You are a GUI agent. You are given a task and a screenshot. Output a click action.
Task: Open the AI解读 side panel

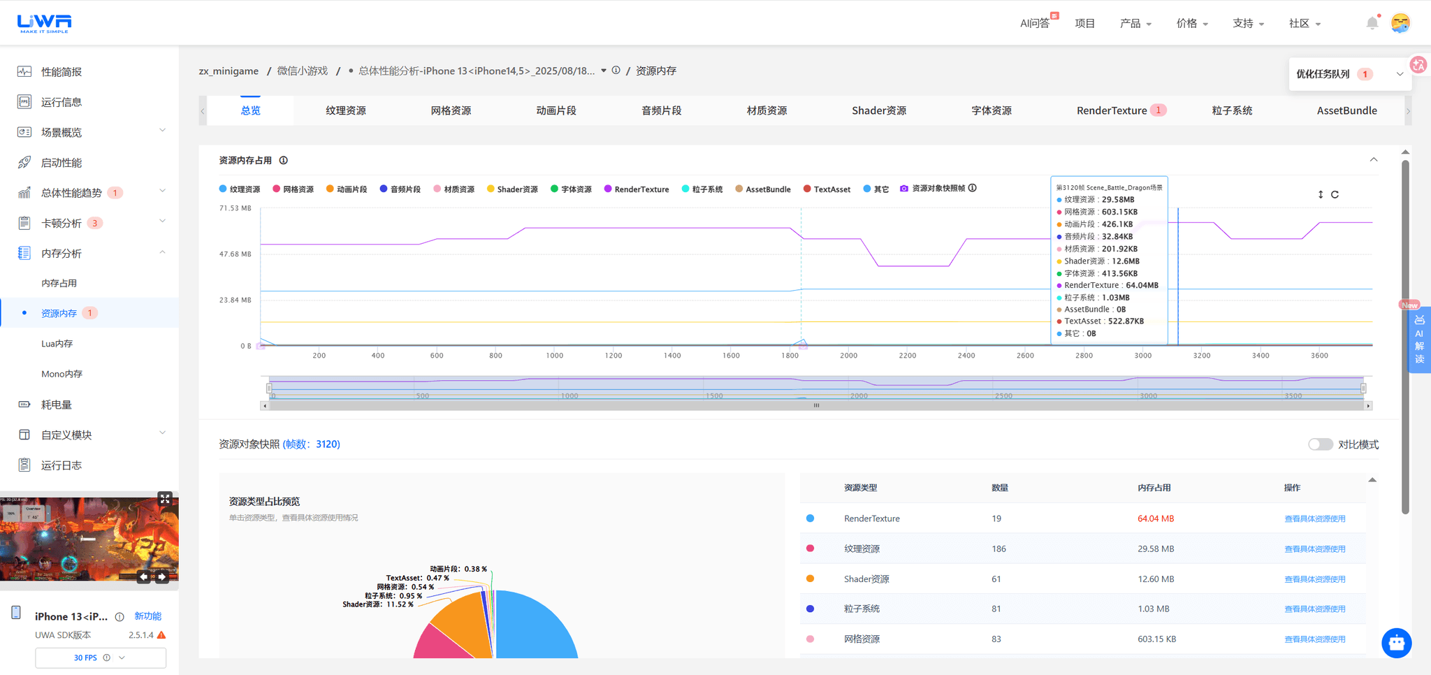[1419, 340]
